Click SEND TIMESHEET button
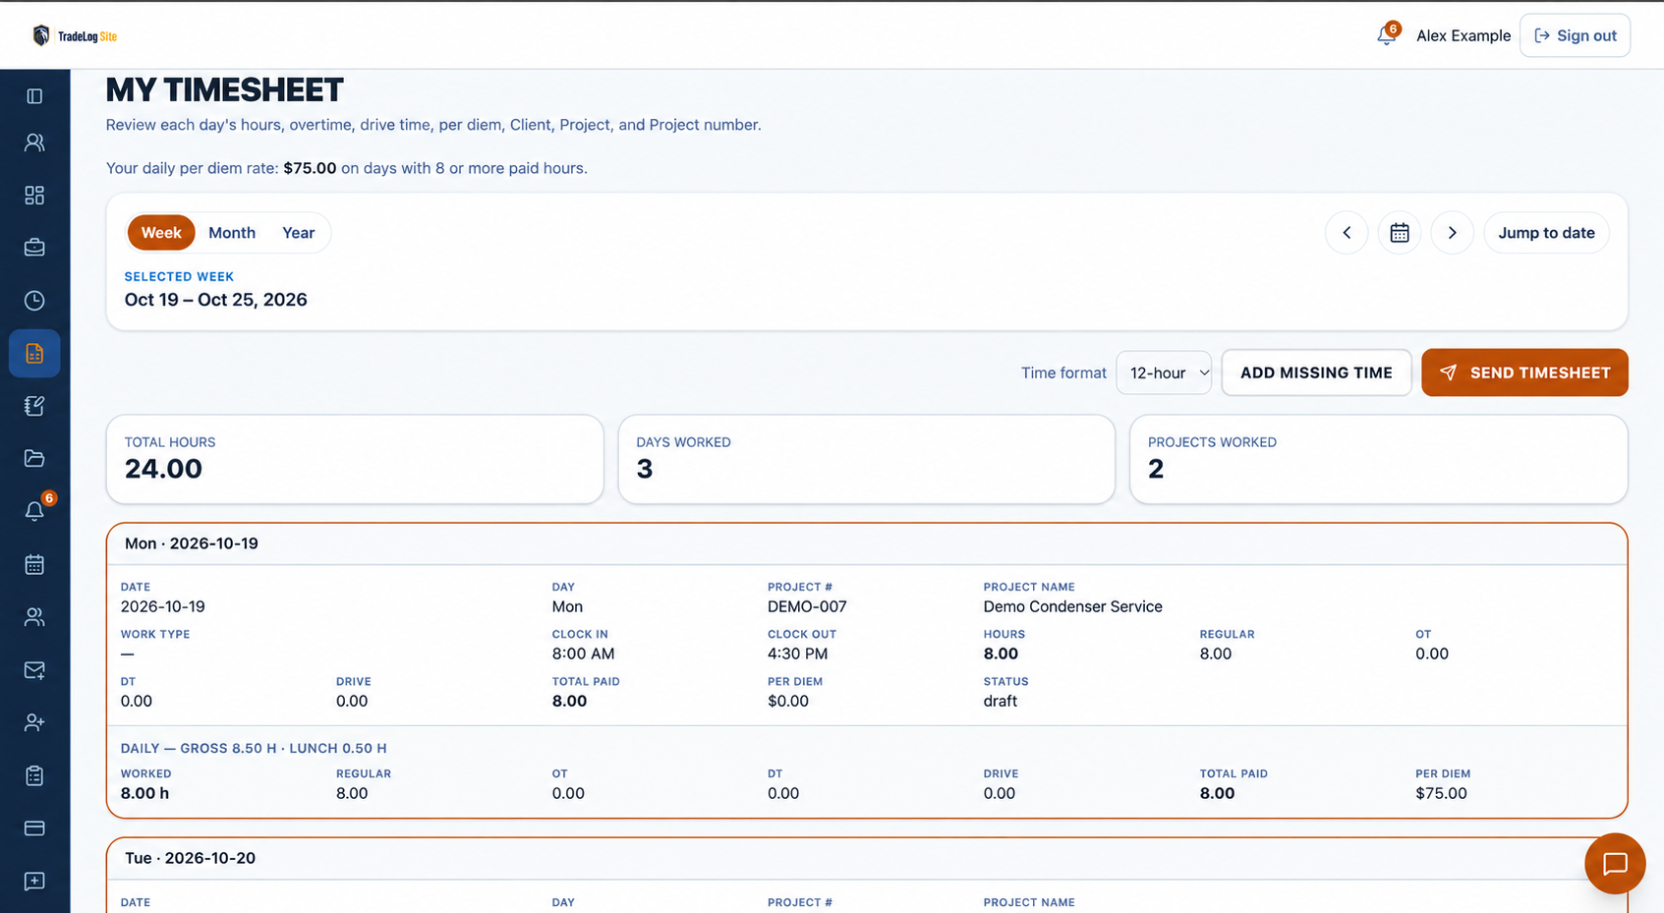Screen dimensions: 1664x913 [x=1524, y=372]
